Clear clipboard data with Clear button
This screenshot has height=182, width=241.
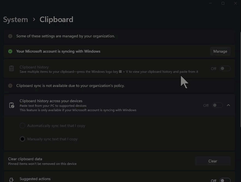click(x=213, y=161)
